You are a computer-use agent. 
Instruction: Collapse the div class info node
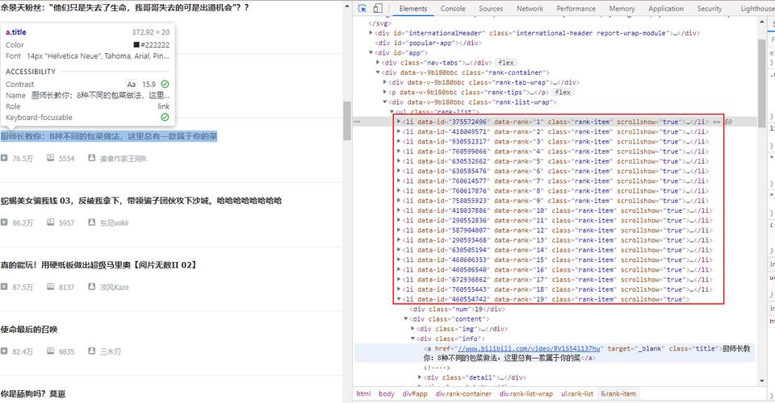[x=413, y=339]
